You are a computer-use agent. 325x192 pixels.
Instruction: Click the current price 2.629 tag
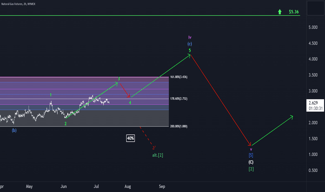[x=315, y=105]
